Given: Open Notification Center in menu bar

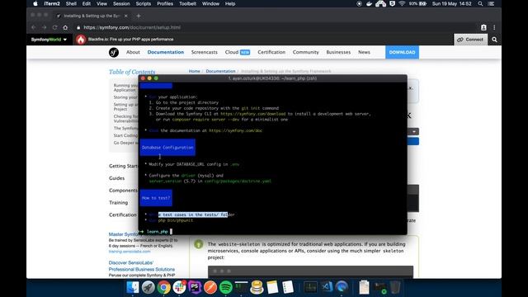Looking at the screenshot, I should point(492,3).
